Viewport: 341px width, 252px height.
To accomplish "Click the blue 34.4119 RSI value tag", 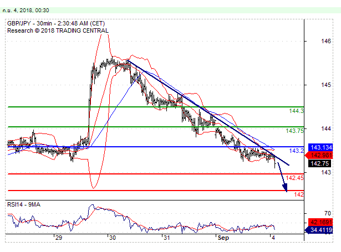I will (319, 230).
